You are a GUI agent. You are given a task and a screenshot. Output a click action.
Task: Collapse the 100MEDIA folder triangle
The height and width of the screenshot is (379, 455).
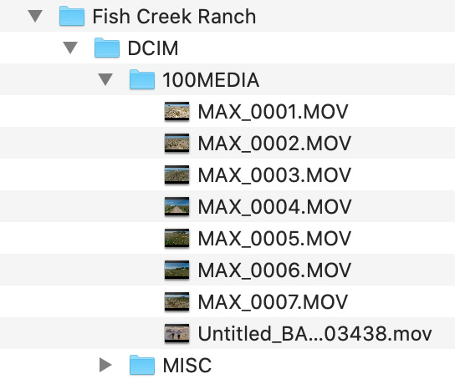[x=105, y=79]
